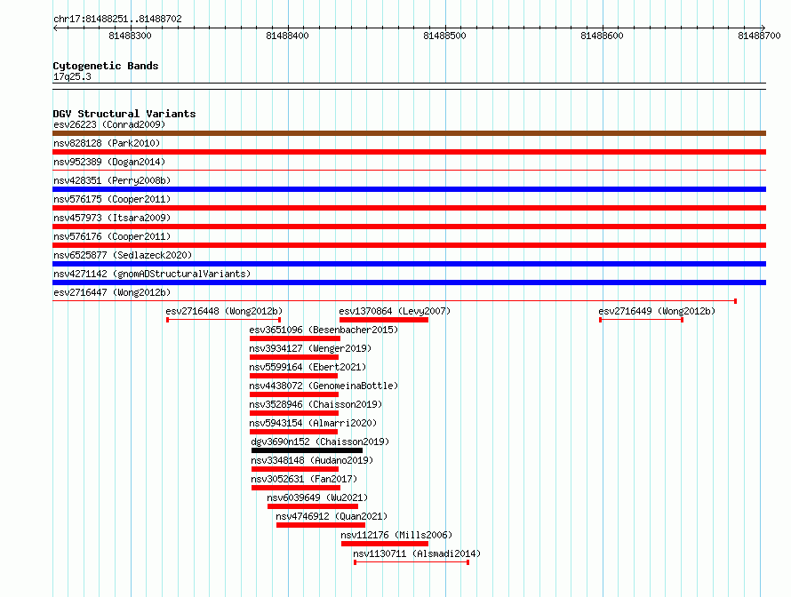Click ruler position 81488600
Viewport: 791px width, 597px height.
click(x=603, y=36)
